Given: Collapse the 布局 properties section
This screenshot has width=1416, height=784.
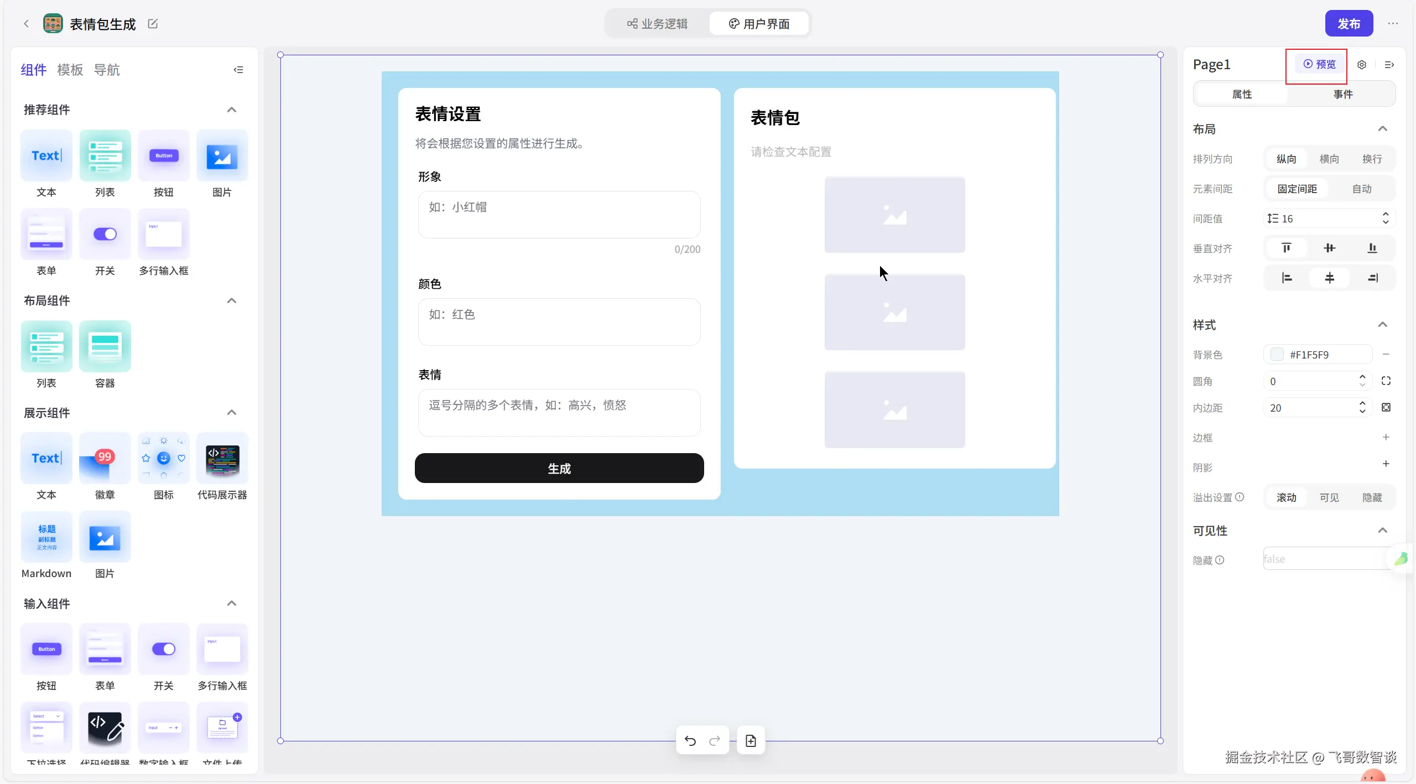Looking at the screenshot, I should [1382, 129].
